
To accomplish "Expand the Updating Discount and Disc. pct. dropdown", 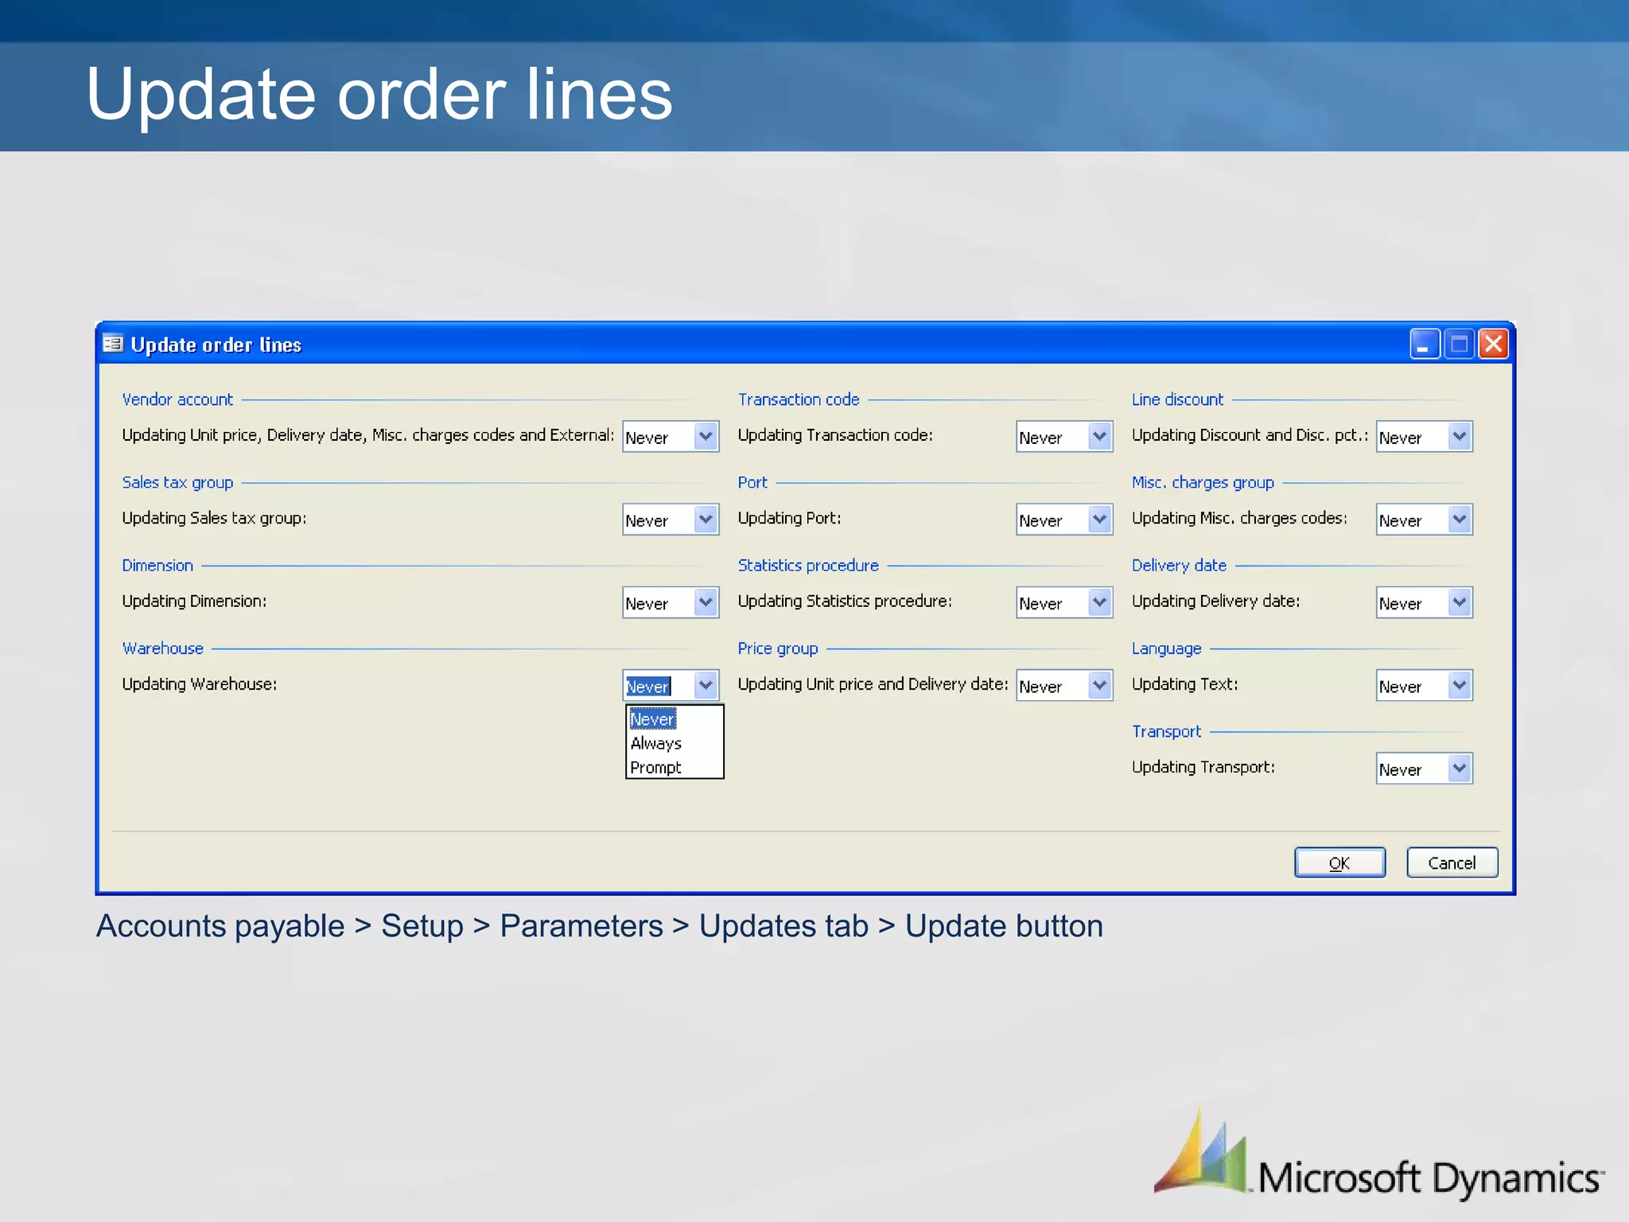I will [1459, 436].
